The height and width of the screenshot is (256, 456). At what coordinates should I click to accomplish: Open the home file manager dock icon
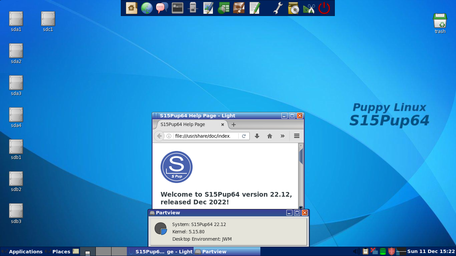132,8
